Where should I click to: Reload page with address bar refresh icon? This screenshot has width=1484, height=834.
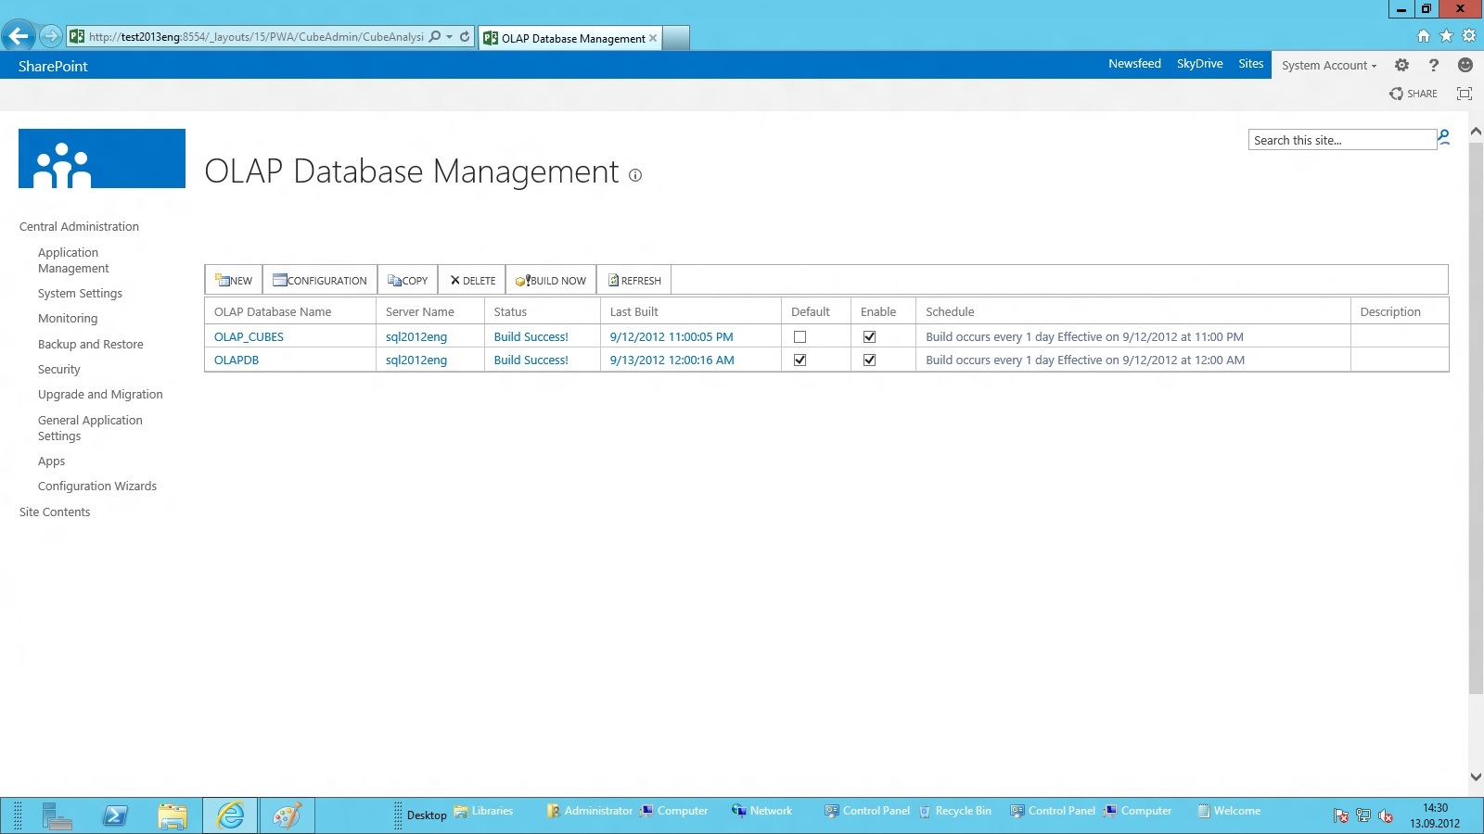[x=465, y=37]
